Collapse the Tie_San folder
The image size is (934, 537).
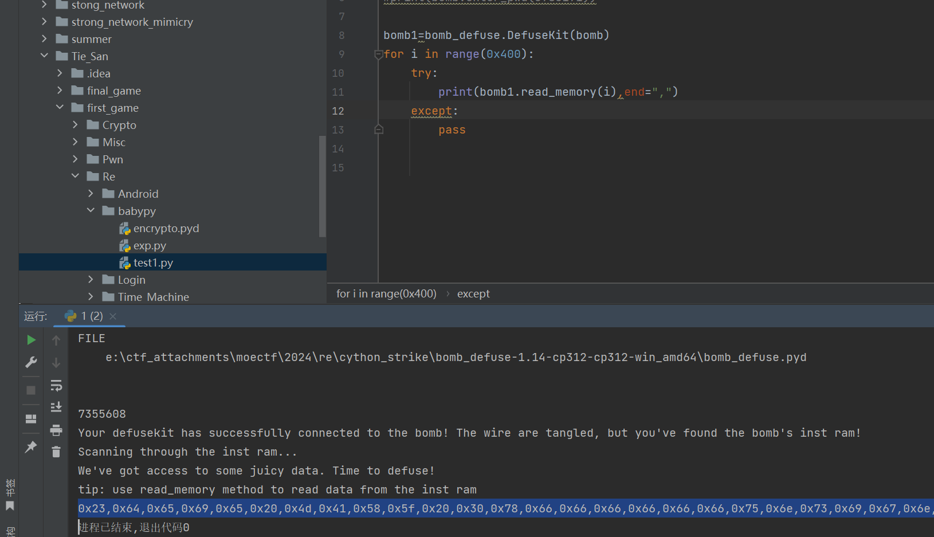45,56
